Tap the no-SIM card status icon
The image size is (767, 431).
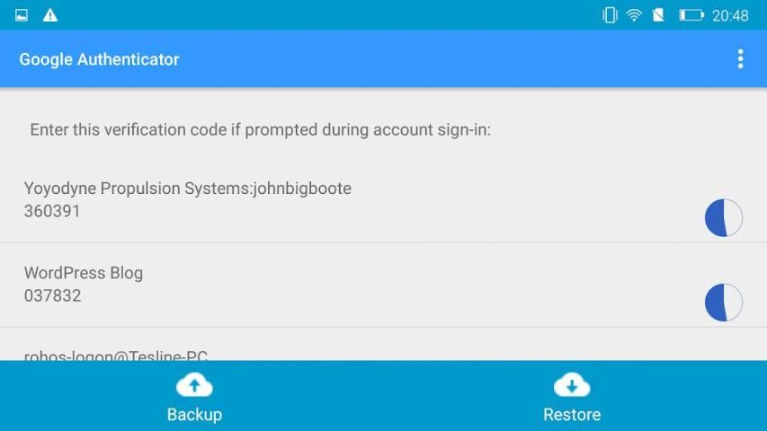(x=658, y=15)
